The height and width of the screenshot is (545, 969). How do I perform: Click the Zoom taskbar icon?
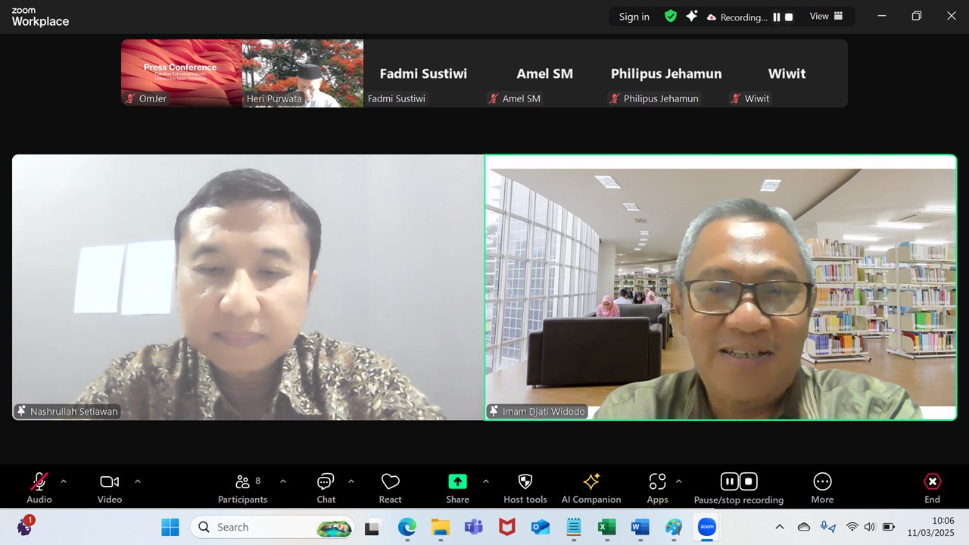[x=706, y=527]
